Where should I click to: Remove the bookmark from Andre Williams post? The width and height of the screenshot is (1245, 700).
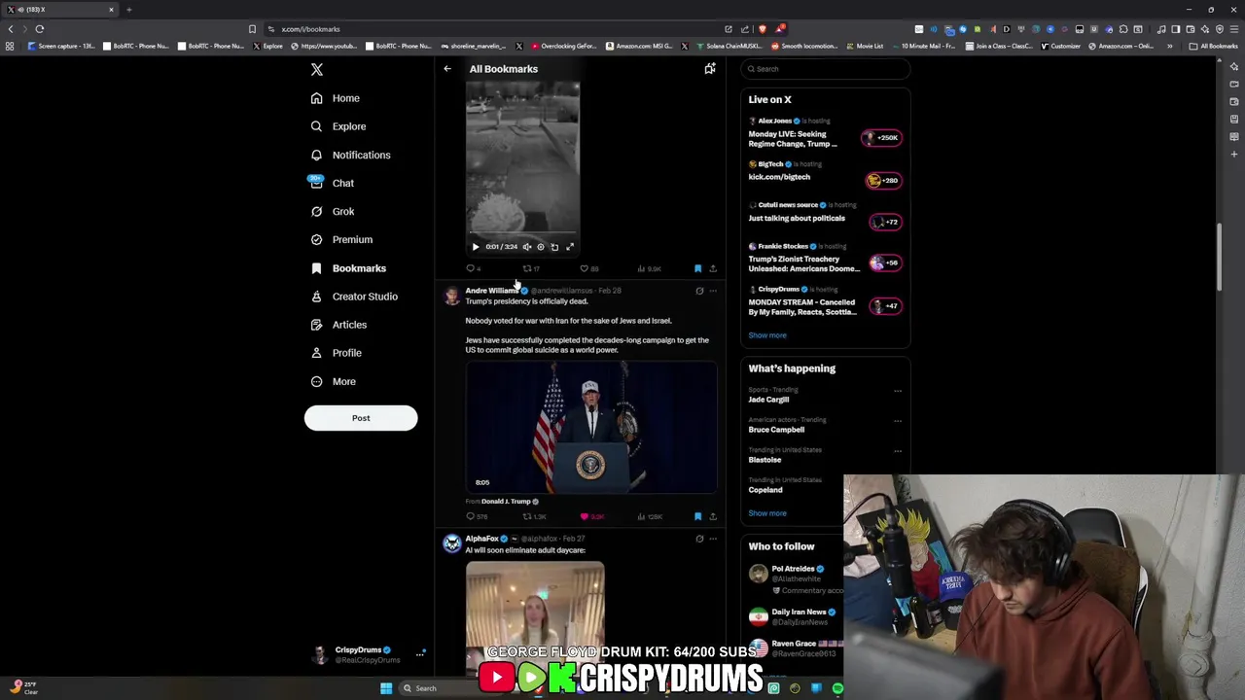[697, 516]
